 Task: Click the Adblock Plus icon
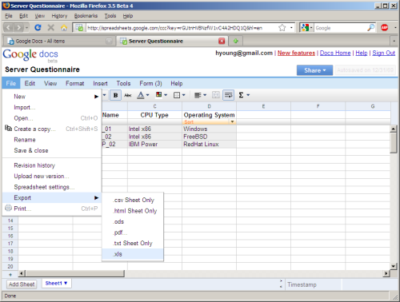(384, 27)
